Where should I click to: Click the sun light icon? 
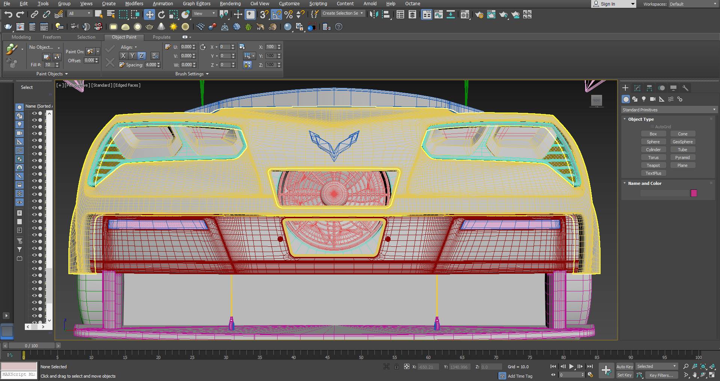pos(174,27)
